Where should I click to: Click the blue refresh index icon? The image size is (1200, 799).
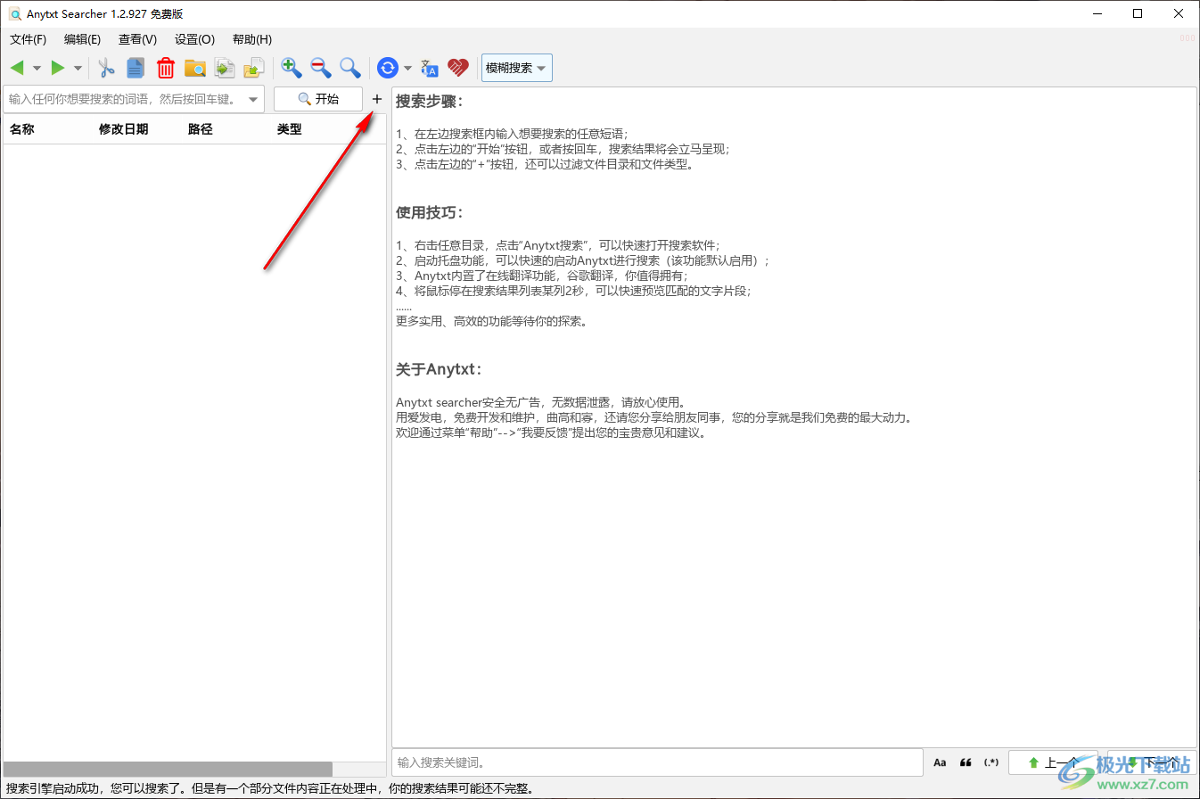click(388, 68)
